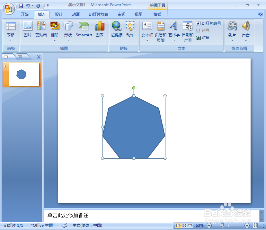266x230 pixels.
Task: Insert 艺术字 WordArt
Action: click(x=174, y=29)
